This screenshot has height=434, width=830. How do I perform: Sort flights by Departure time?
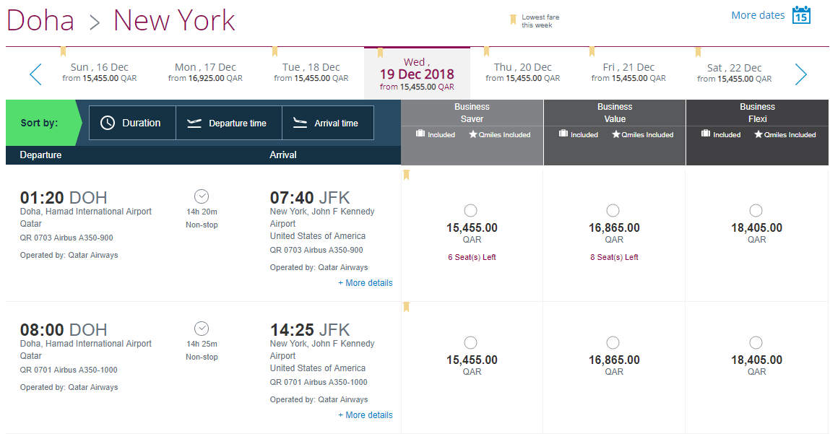(x=228, y=123)
